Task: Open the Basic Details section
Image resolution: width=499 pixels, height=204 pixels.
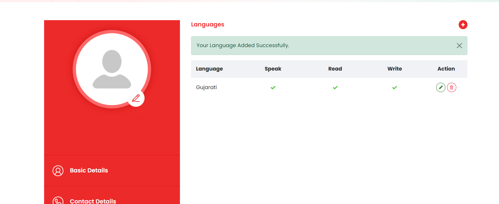Action: click(x=89, y=170)
